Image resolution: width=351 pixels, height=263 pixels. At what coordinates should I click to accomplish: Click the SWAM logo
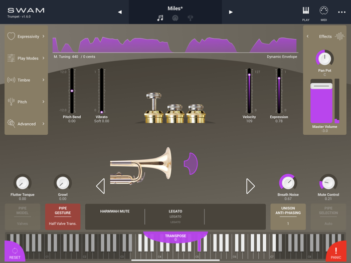coord(26,11)
